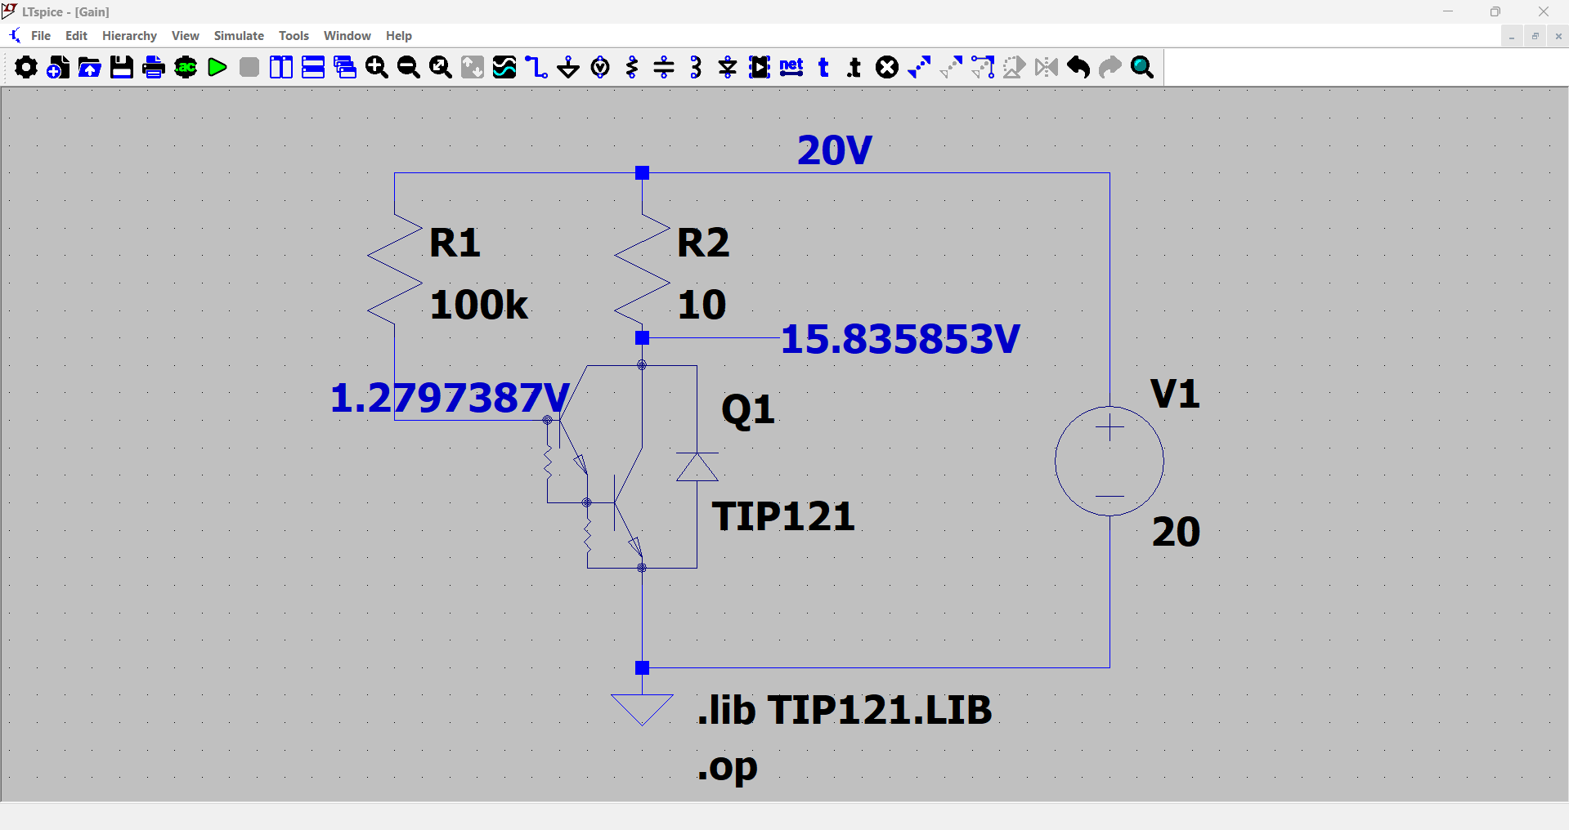
Task: Open the Window menu
Action: tap(347, 36)
